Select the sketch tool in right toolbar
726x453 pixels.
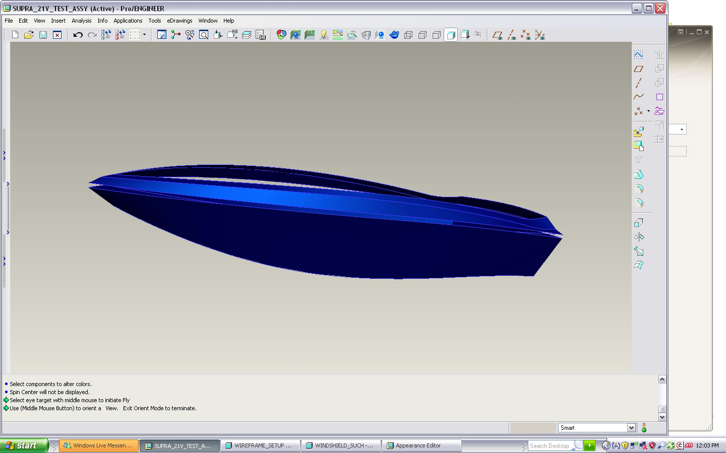639,54
